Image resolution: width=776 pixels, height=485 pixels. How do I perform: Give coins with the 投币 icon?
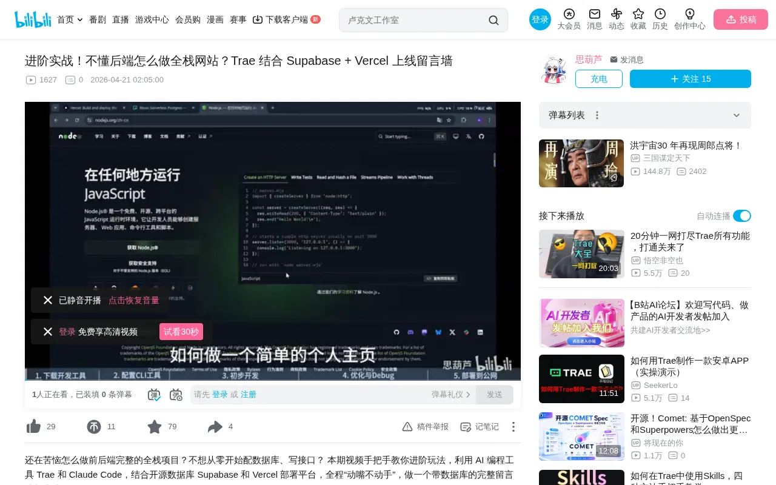coord(94,427)
